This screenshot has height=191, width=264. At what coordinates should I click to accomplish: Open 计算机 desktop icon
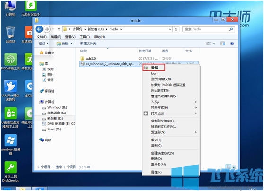tap(10, 9)
